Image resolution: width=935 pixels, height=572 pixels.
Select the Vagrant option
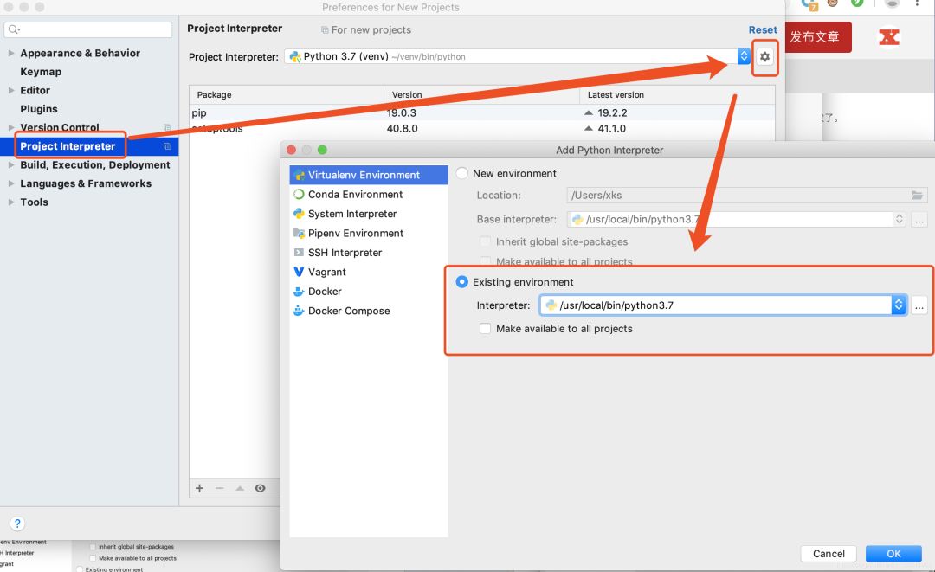tap(369, 272)
